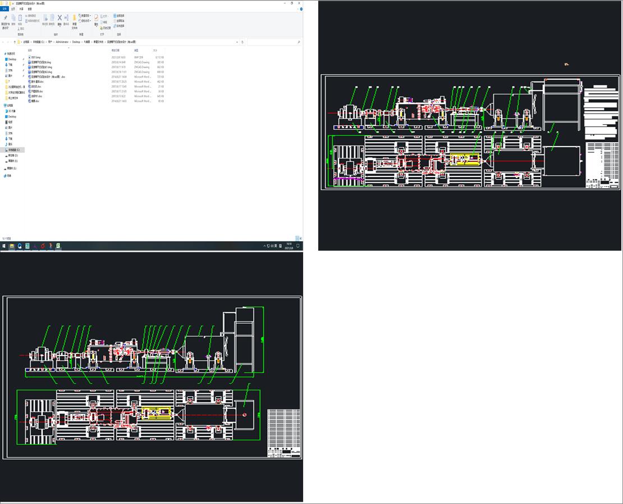The image size is (623, 504).
Task: Click the Up one level arrow
Action: (x=15, y=42)
